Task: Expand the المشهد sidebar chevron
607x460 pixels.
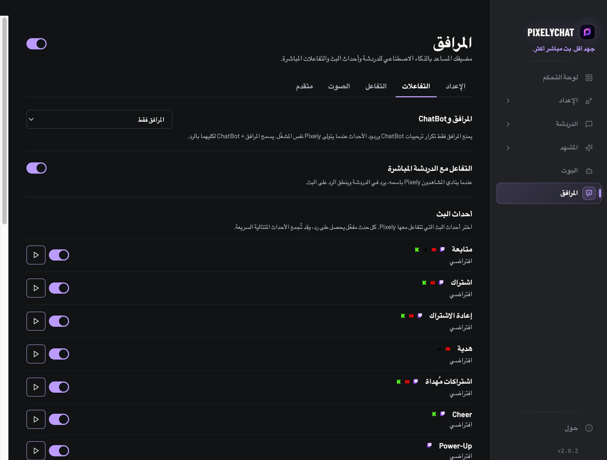Action: [508, 148]
